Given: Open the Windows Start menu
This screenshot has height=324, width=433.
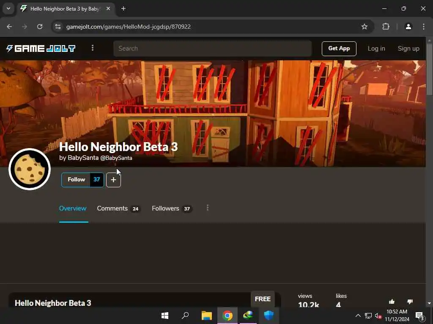Looking at the screenshot, I should coord(165,316).
